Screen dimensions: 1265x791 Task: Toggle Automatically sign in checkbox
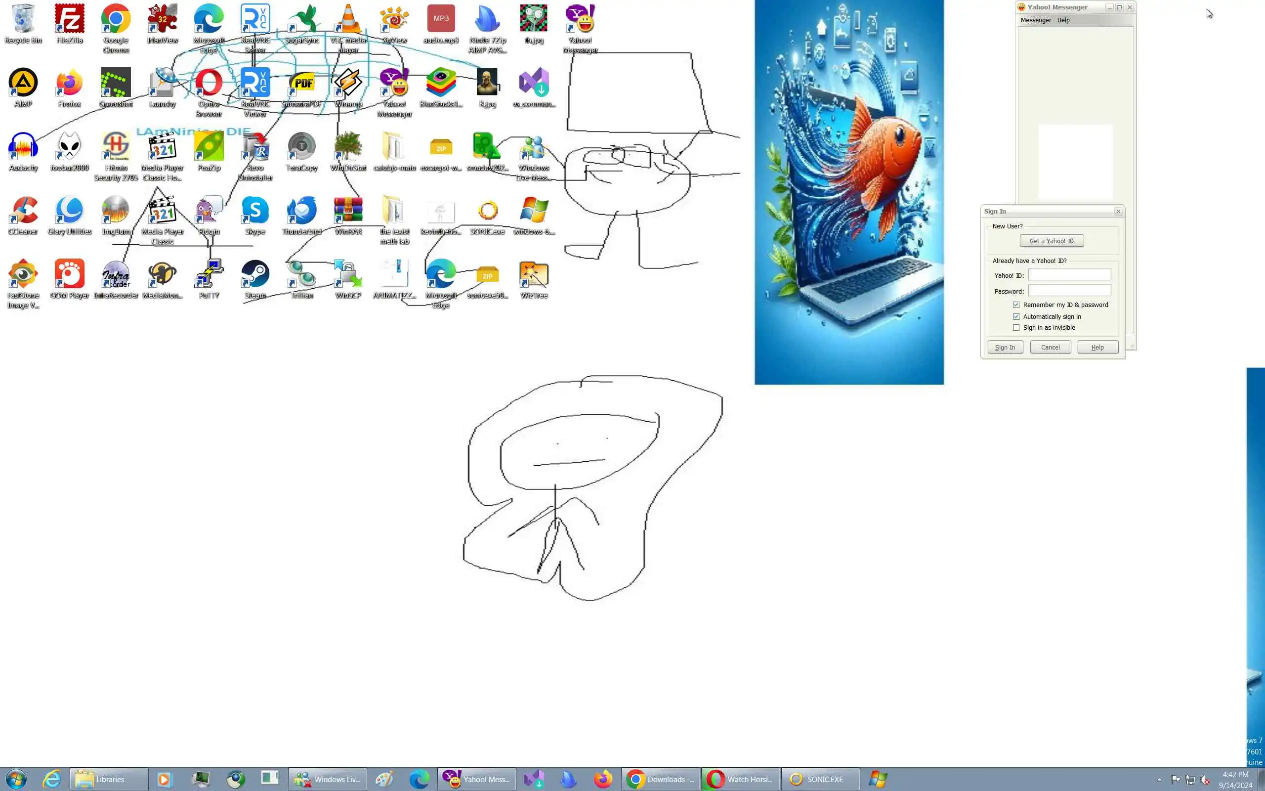tap(1016, 316)
